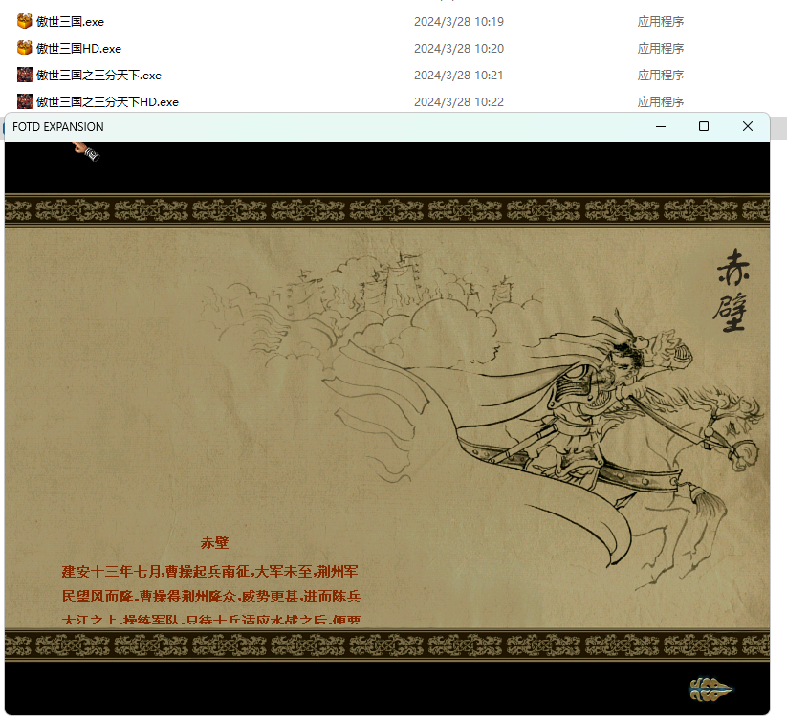Click the date 2024/3/28 10:22
787x721 pixels.
[x=459, y=102]
